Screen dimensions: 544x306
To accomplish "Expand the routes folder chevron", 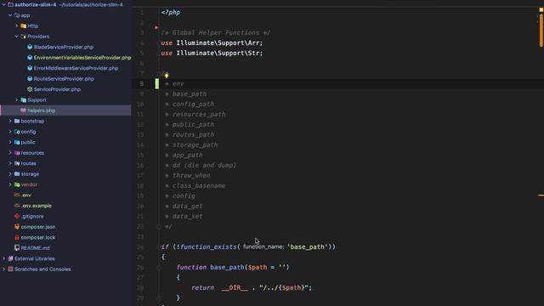I will pos(10,163).
